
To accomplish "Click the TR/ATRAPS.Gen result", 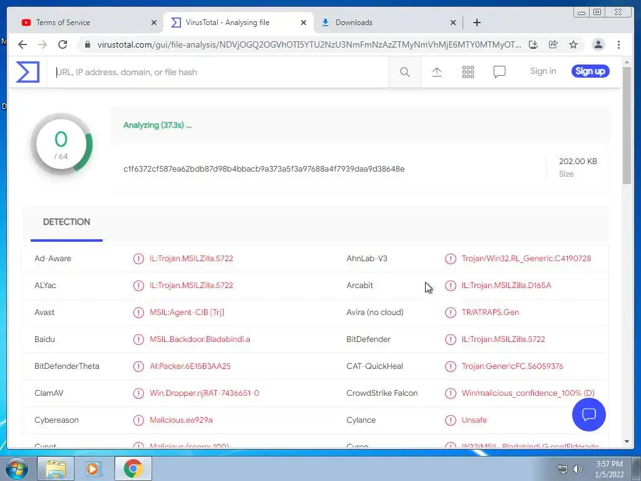I will (x=490, y=313).
